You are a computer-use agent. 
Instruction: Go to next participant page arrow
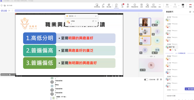[x=154, y=57]
